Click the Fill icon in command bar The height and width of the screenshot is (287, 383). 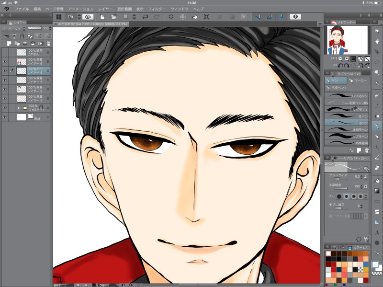coord(194,17)
